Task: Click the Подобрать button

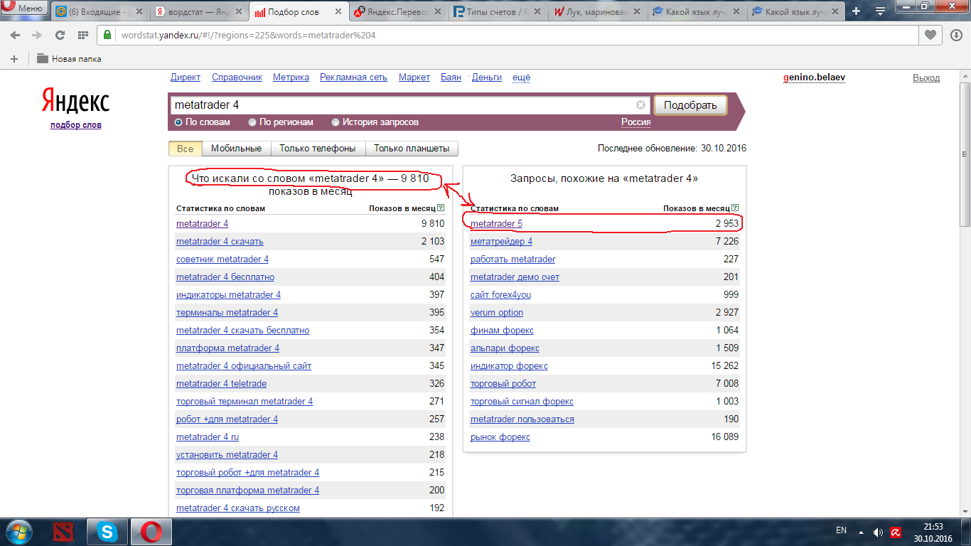Action: pyautogui.click(x=690, y=105)
